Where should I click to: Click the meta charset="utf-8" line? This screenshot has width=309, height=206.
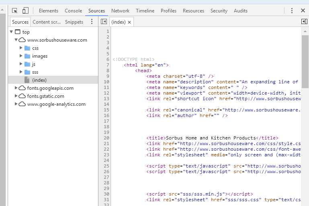click(x=180, y=76)
